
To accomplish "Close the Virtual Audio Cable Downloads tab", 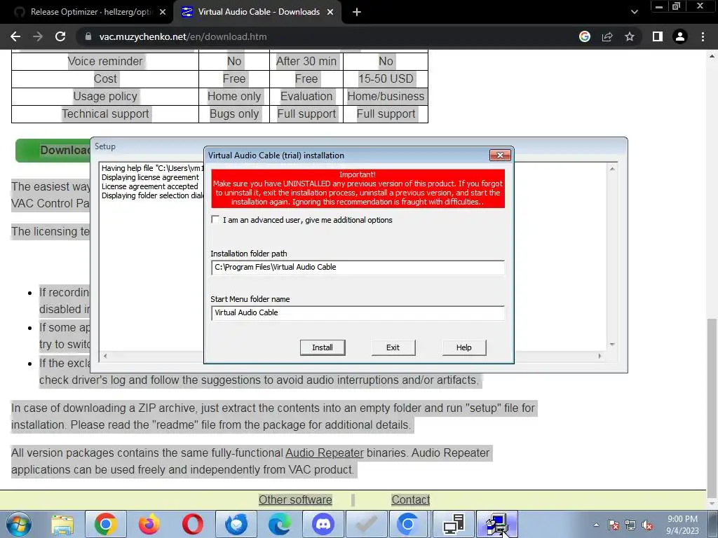I will (330, 13).
